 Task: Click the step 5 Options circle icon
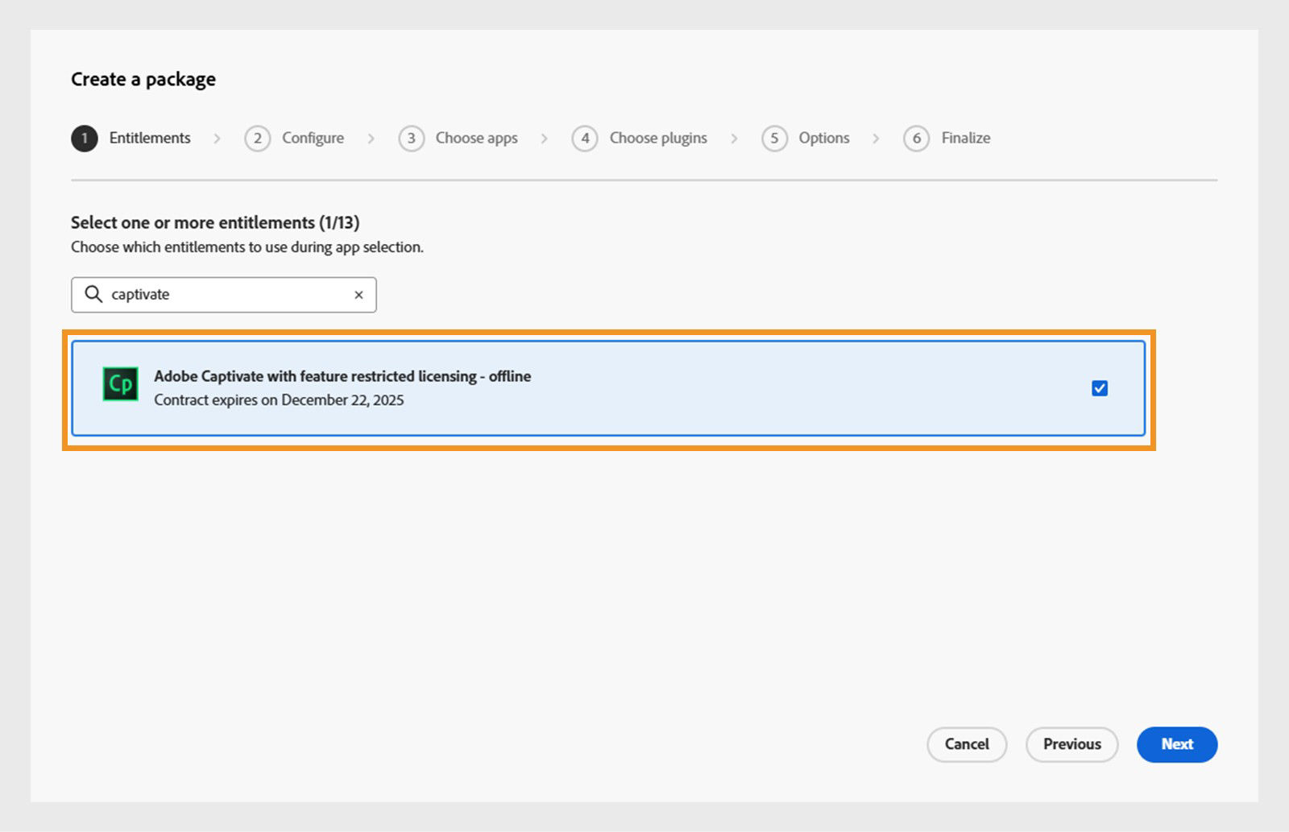point(774,138)
